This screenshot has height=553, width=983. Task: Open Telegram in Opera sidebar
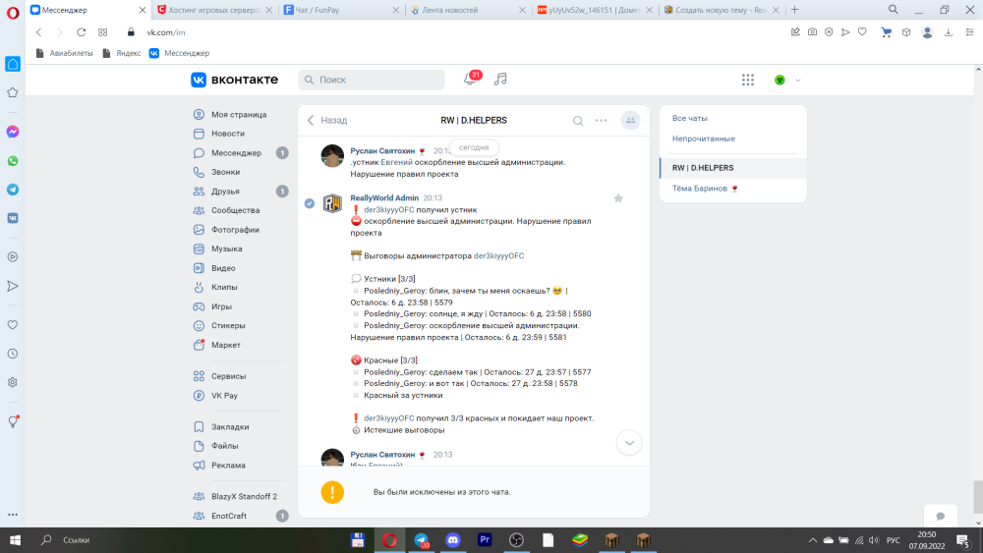(13, 190)
